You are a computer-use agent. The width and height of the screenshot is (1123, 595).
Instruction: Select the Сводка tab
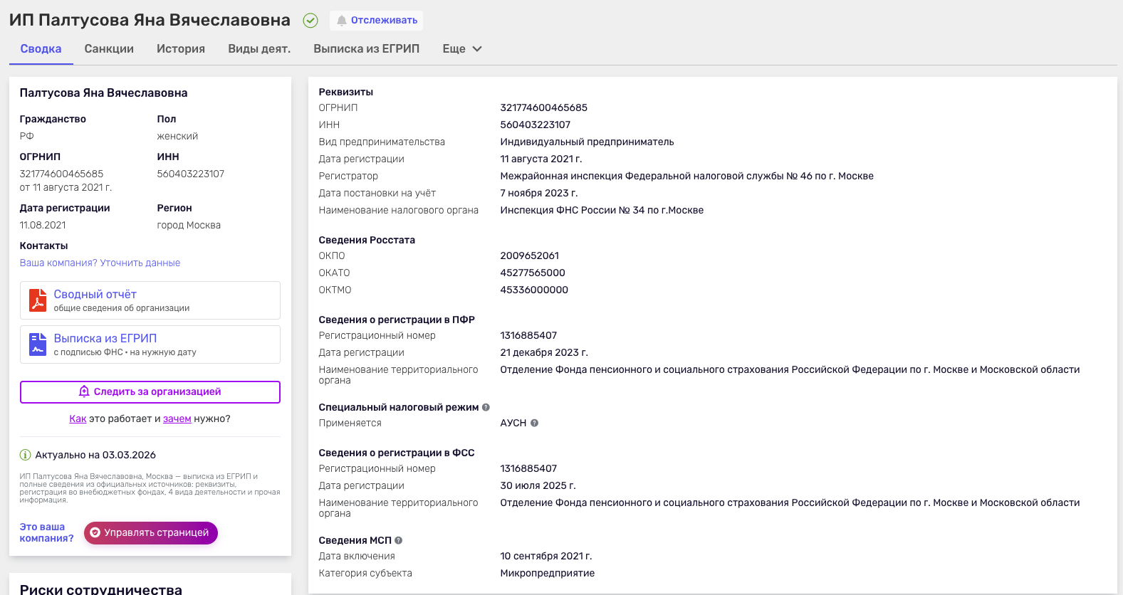click(x=41, y=49)
